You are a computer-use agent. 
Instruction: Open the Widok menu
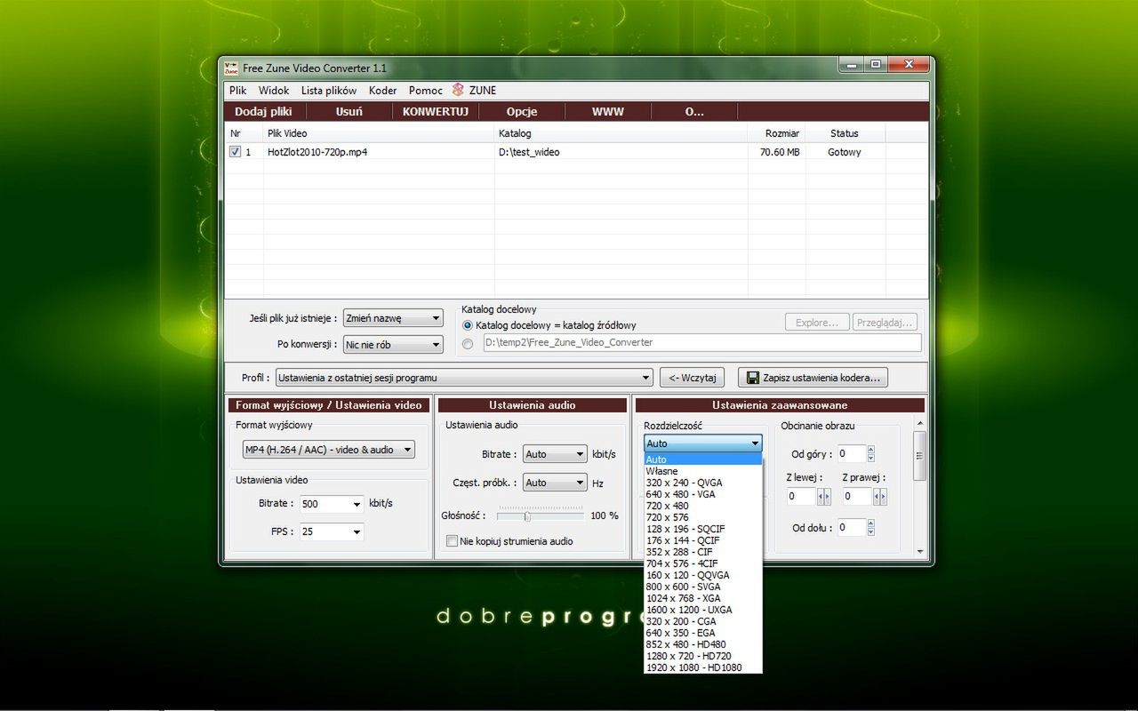pos(274,91)
